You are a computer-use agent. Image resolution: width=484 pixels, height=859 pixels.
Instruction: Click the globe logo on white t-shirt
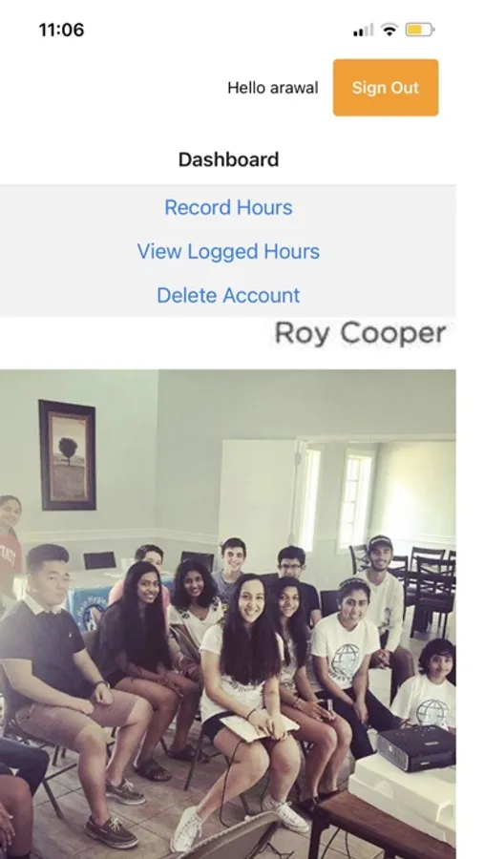tap(347, 659)
